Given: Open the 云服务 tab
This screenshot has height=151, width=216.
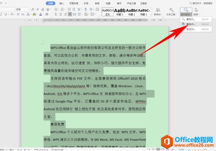Looking at the screenshot, I should coord(143,3).
